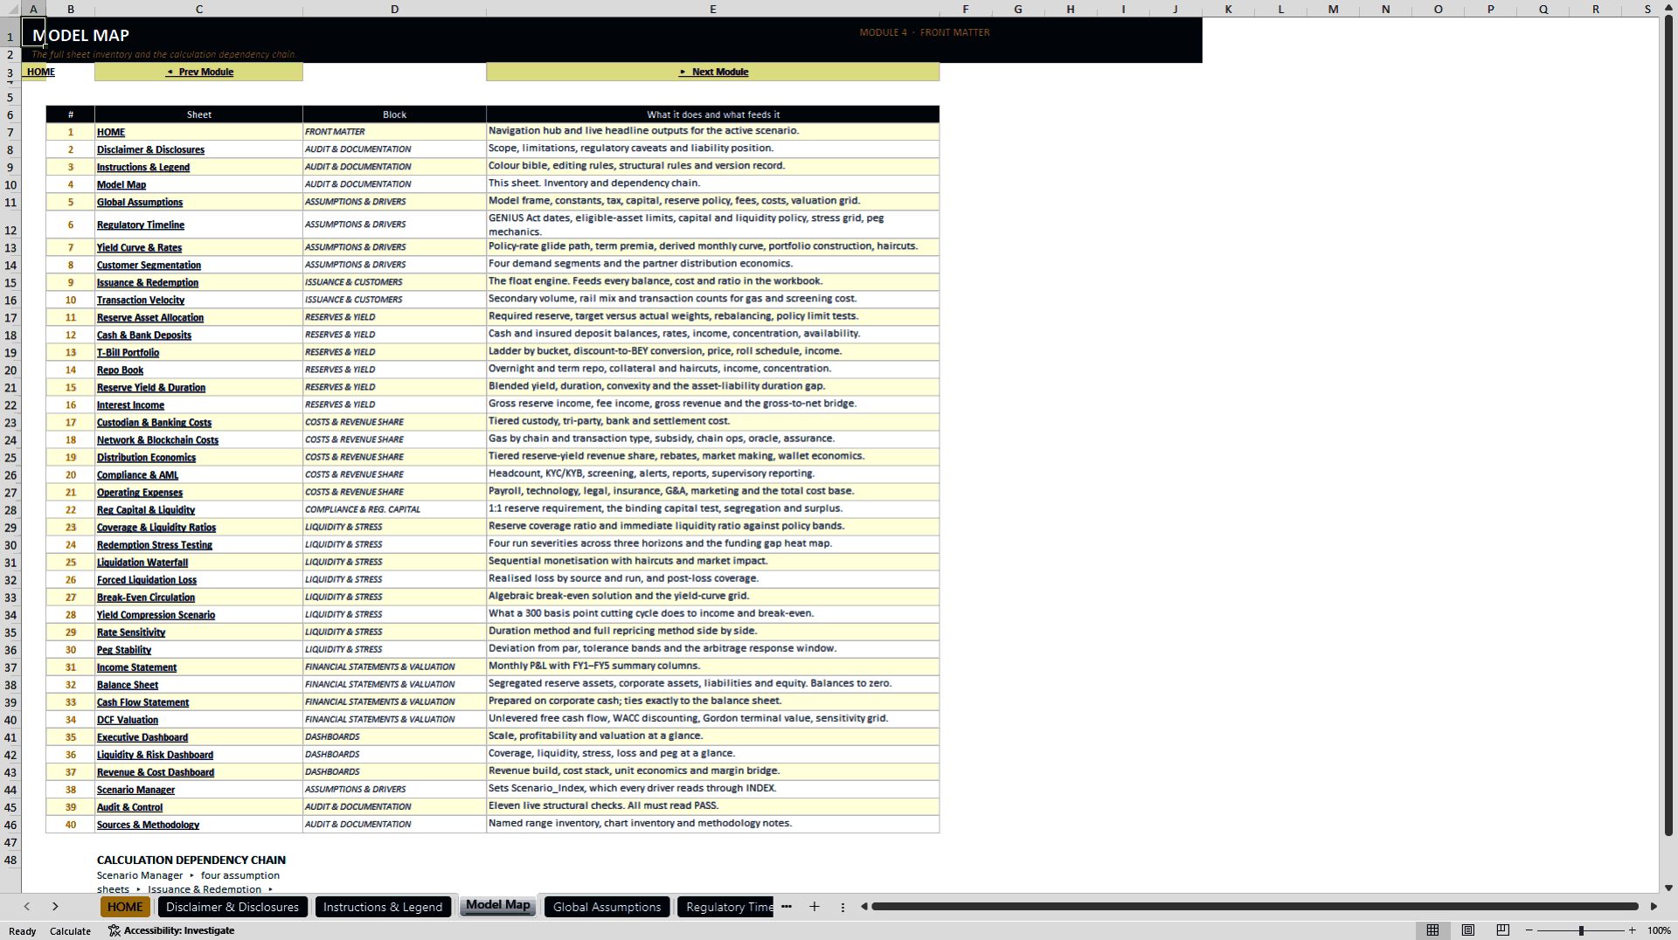Open the HOME sheet tab

(x=125, y=907)
